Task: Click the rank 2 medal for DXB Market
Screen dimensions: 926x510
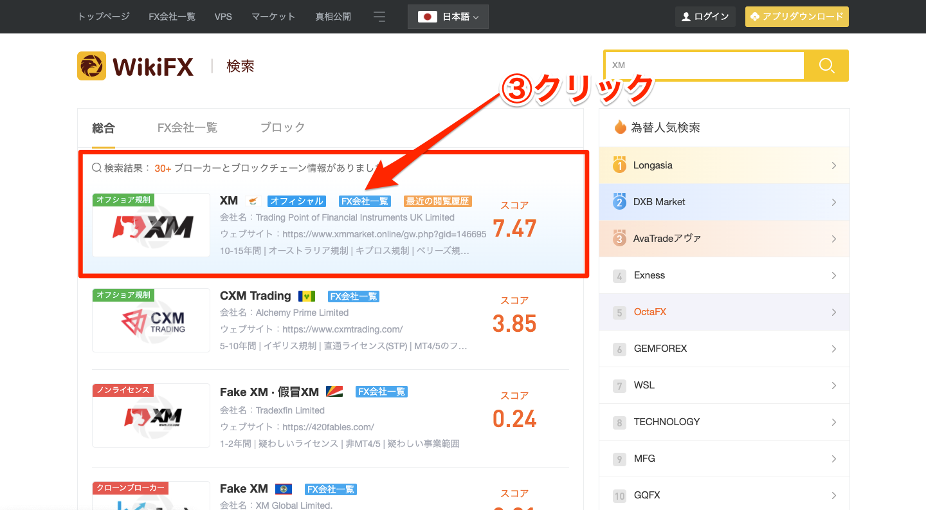Action: point(619,202)
